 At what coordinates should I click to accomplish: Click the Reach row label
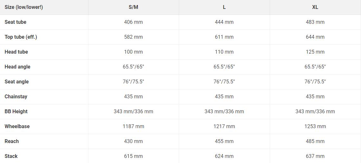pyautogui.click(x=12, y=141)
